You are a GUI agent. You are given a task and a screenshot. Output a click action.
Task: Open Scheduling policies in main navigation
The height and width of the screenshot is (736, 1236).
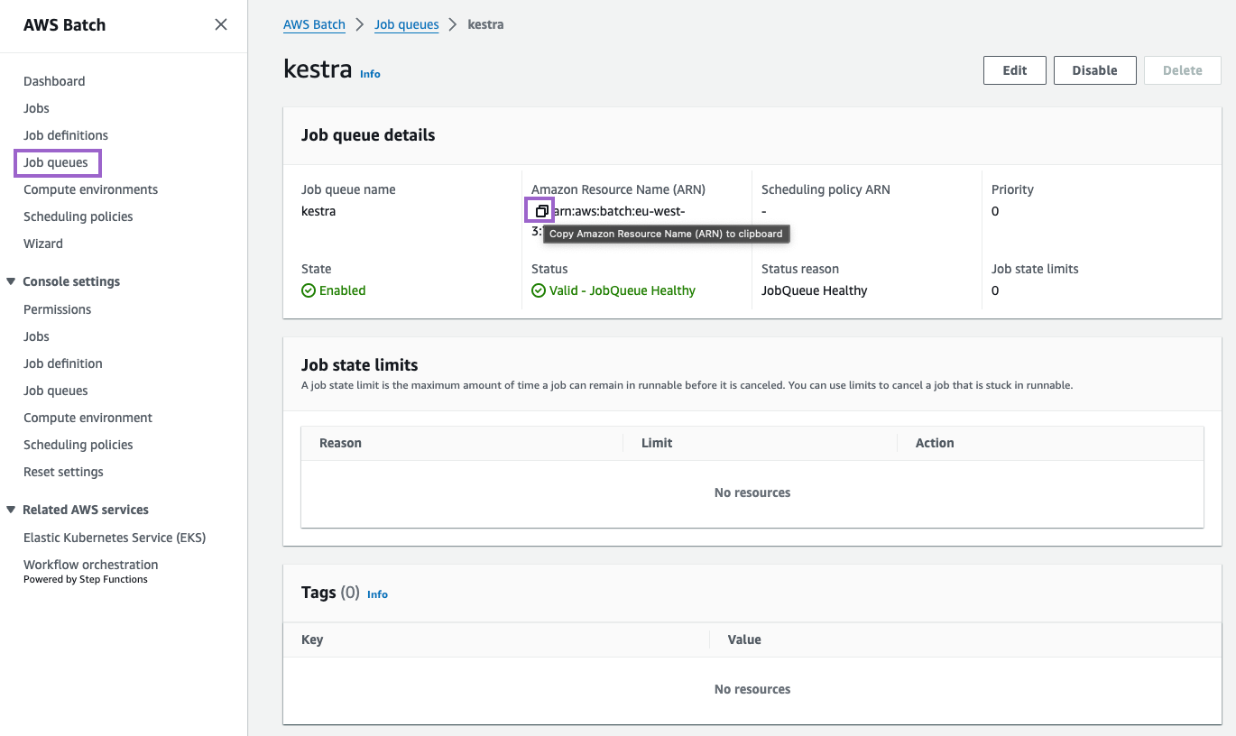click(x=78, y=216)
